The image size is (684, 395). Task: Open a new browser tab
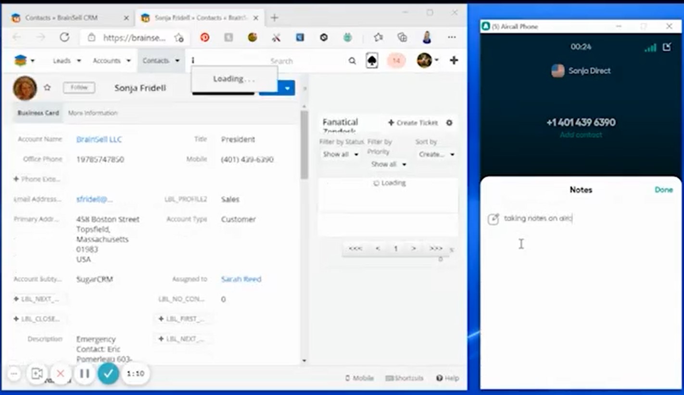pos(274,18)
